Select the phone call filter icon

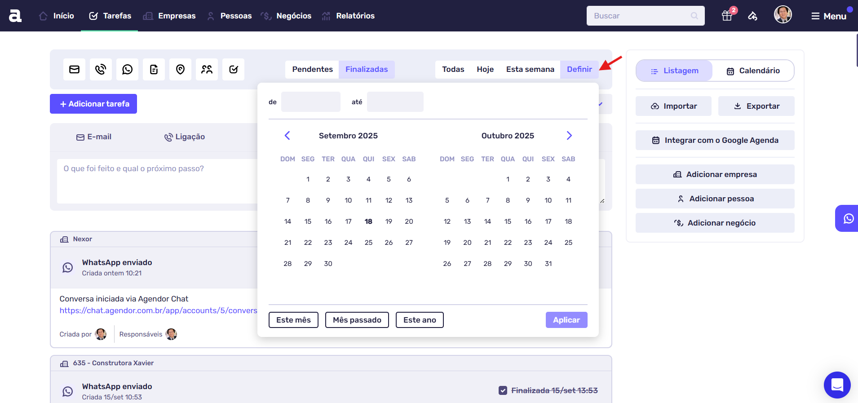[101, 69]
